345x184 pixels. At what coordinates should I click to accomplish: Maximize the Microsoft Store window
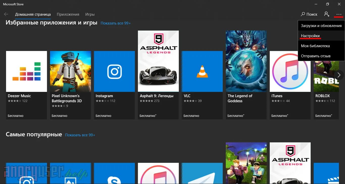(x=328, y=4)
